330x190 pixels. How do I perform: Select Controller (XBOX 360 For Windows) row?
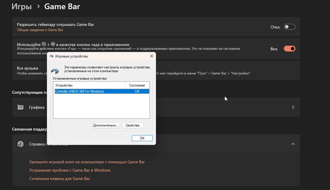pos(102,91)
